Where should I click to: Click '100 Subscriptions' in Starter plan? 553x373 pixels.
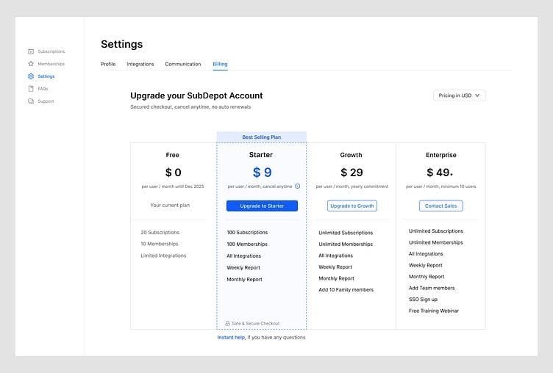[247, 233]
